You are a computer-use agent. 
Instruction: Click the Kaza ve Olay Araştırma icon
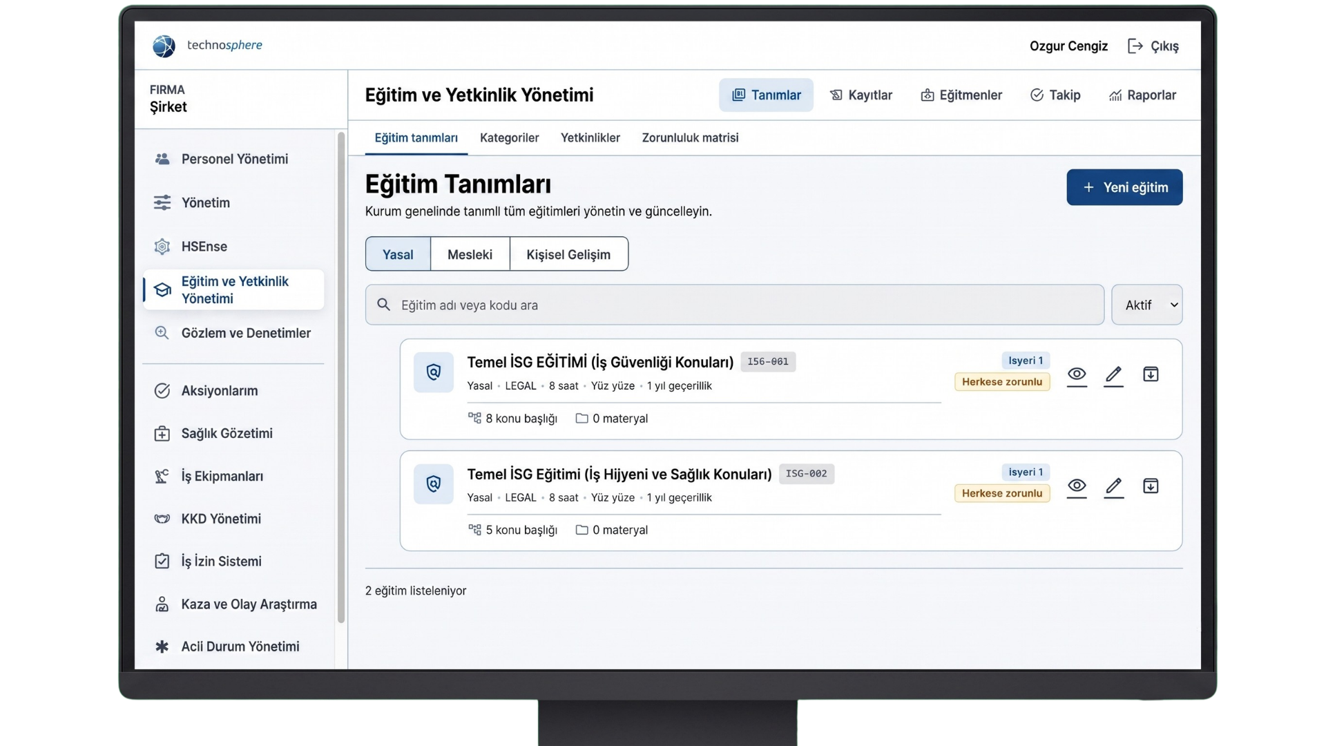pyautogui.click(x=162, y=604)
